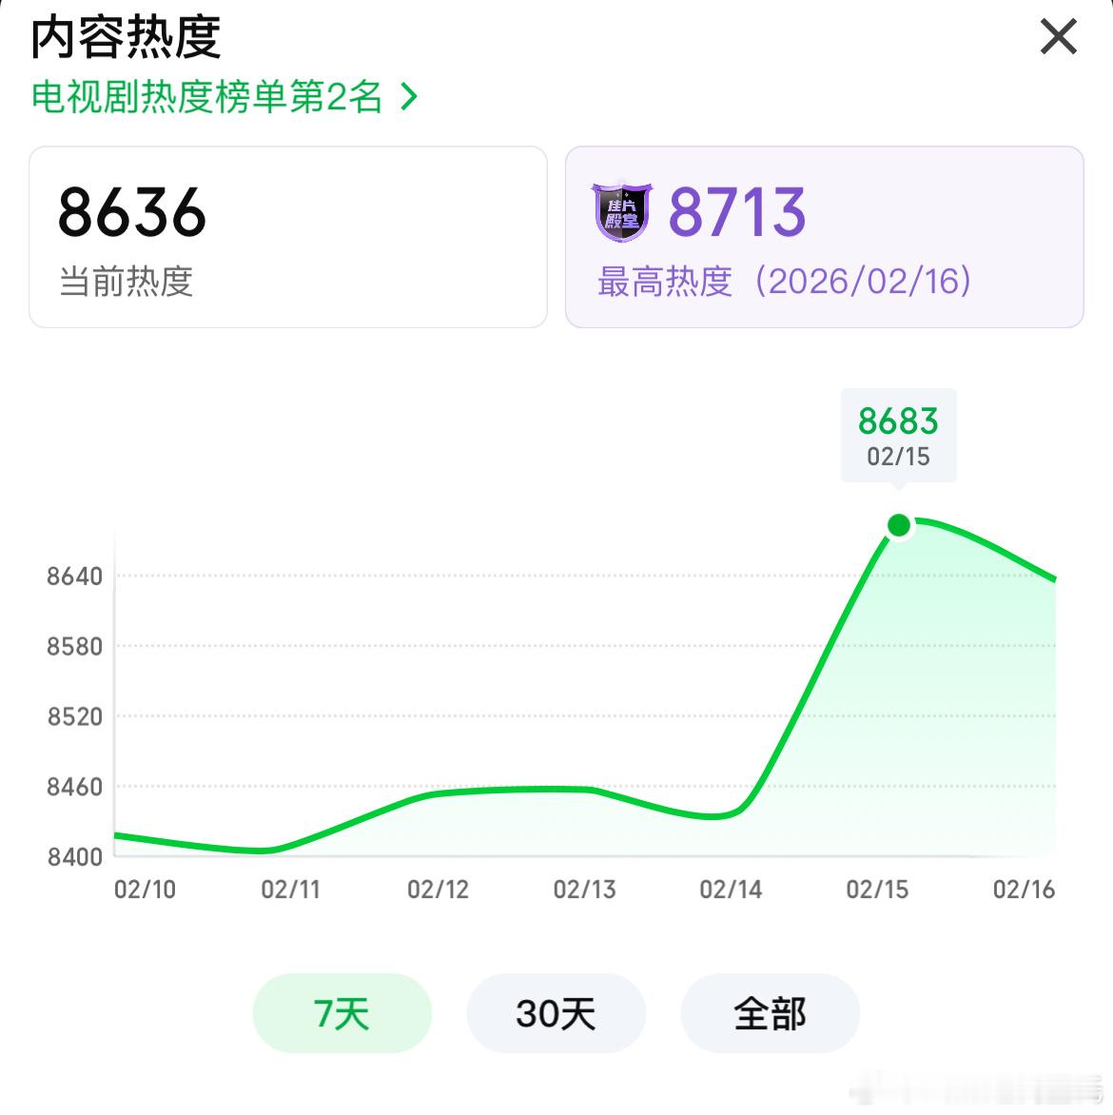Screen dimensions: 1113x1115
Task: Click the 8460 y-axis label
Action: coord(74,787)
